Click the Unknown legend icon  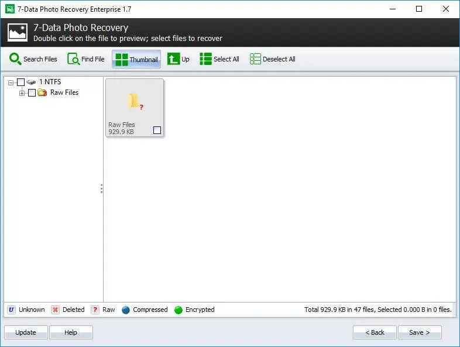click(11, 310)
